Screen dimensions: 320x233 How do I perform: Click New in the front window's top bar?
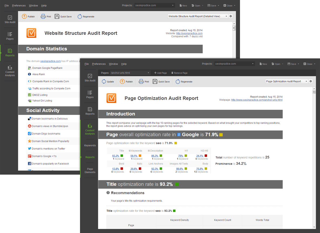coord(263,64)
